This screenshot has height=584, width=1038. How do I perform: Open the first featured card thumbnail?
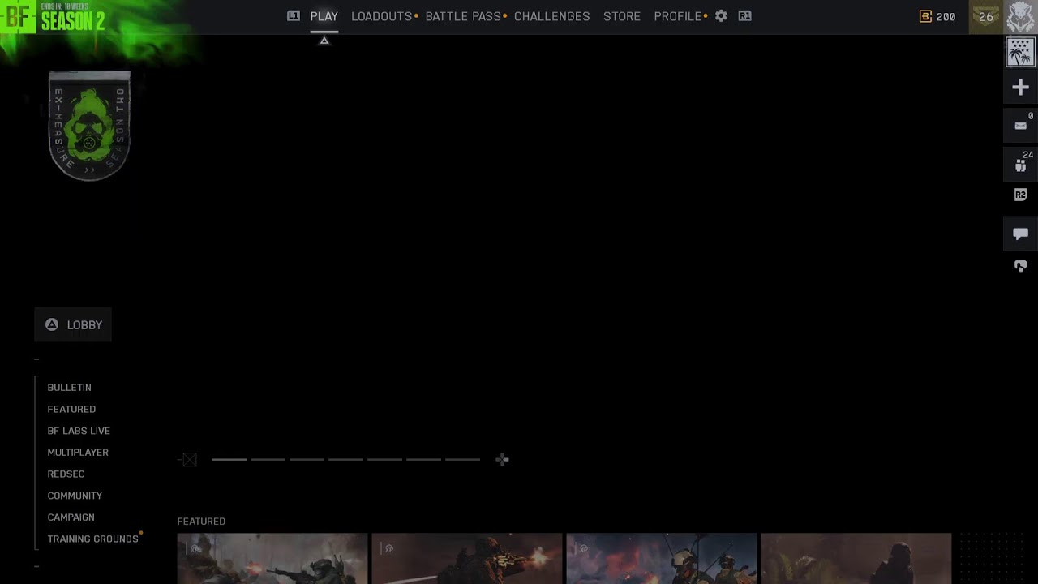point(272,559)
